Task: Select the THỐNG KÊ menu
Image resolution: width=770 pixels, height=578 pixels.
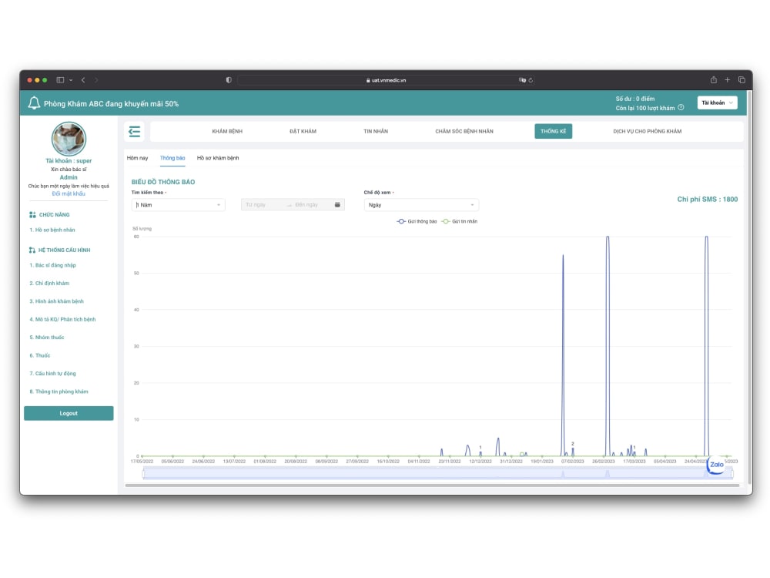Action: point(554,131)
